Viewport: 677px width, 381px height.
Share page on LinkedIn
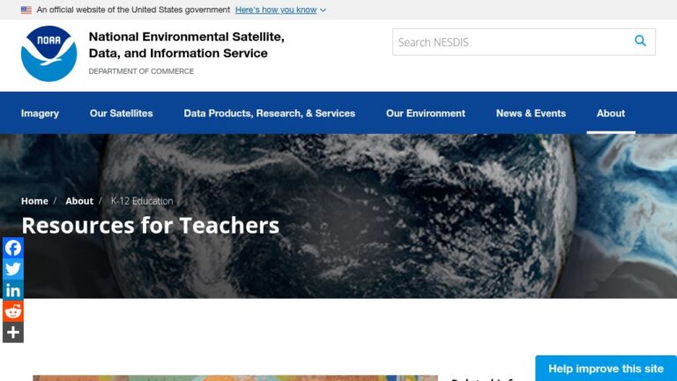click(x=13, y=290)
